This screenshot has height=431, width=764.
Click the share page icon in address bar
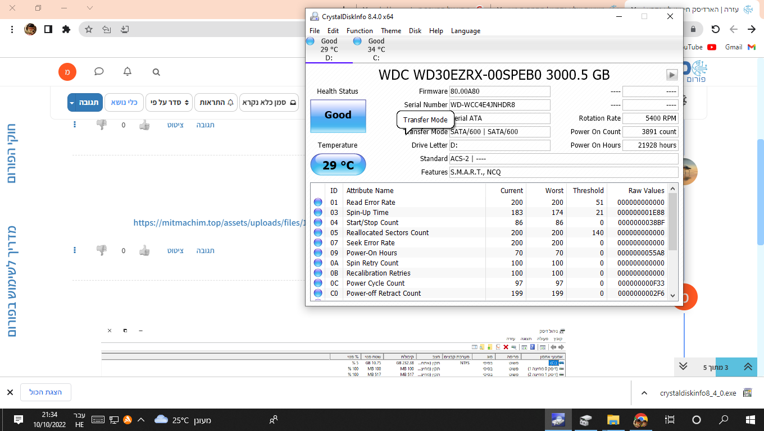click(x=107, y=29)
